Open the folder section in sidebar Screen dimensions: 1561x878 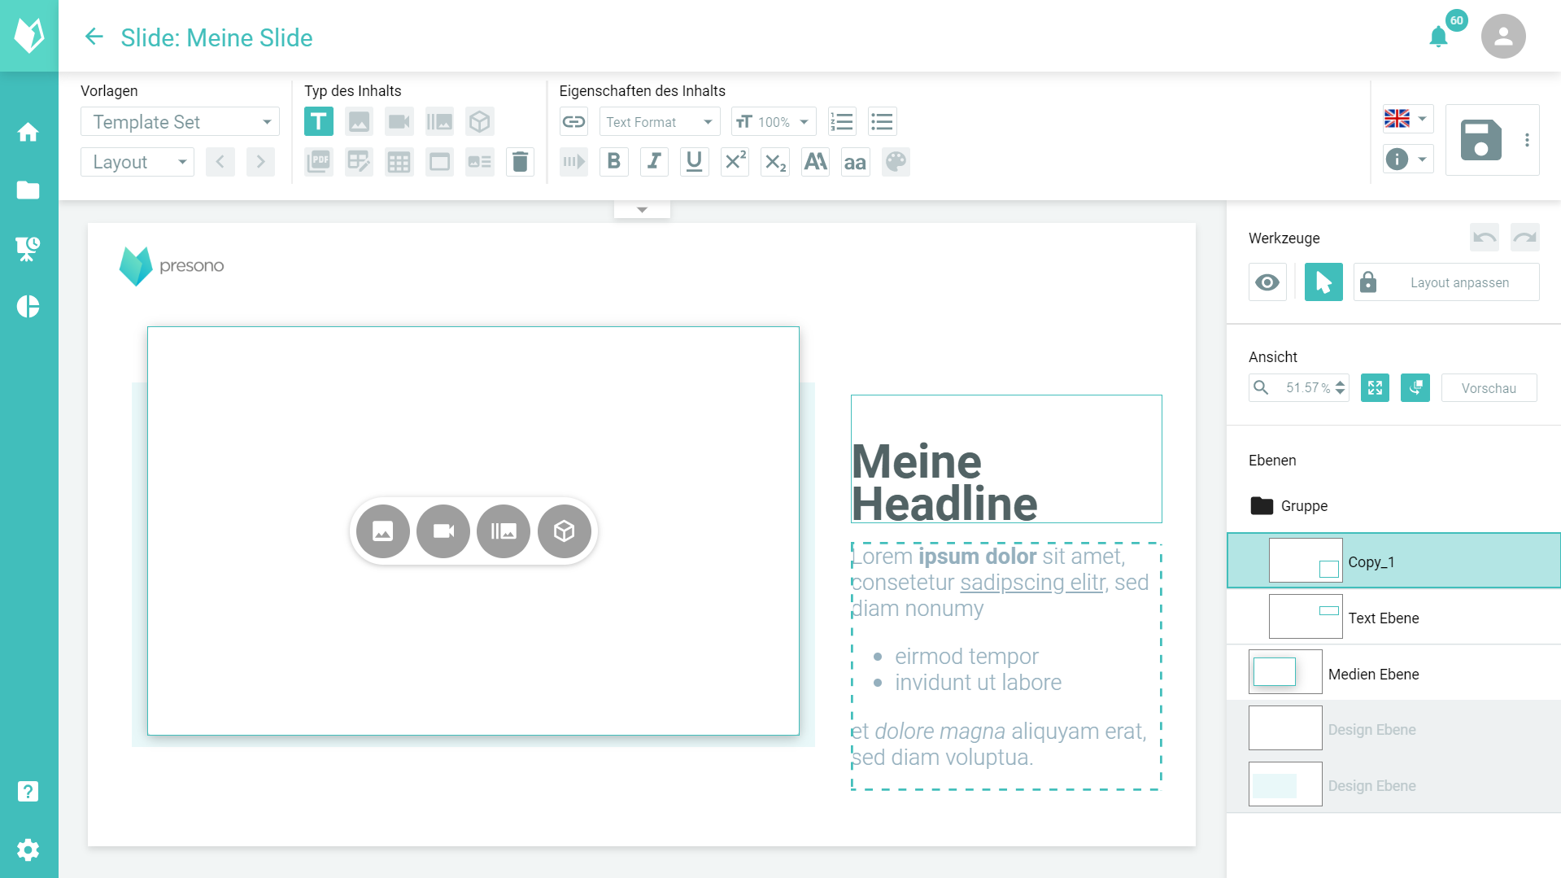28,190
